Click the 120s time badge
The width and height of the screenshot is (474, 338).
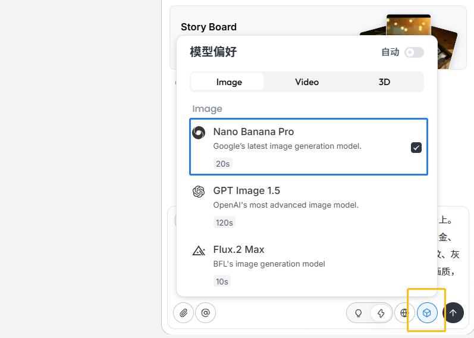(x=224, y=223)
